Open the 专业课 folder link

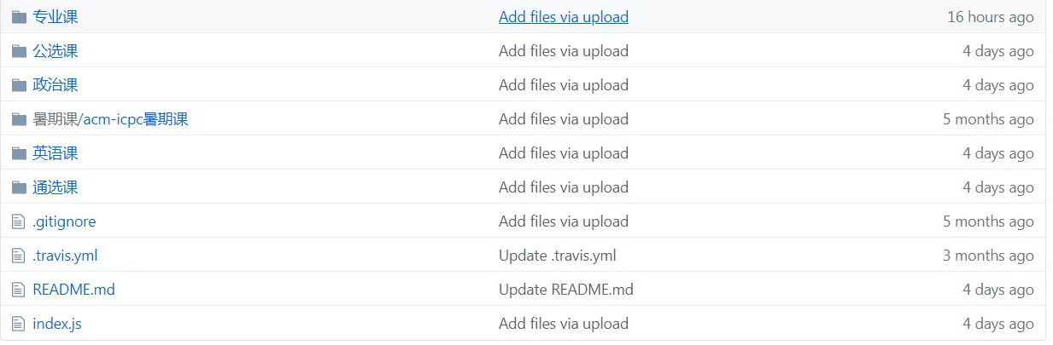[56, 17]
